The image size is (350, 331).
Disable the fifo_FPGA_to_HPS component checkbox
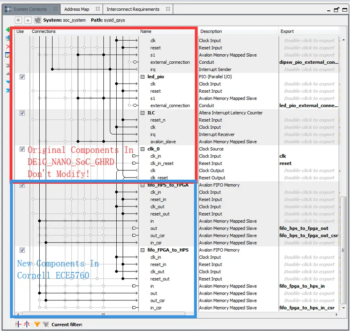click(x=22, y=250)
